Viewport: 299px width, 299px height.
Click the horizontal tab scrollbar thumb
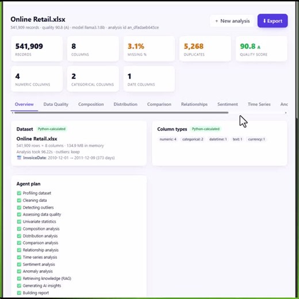coord(121,113)
